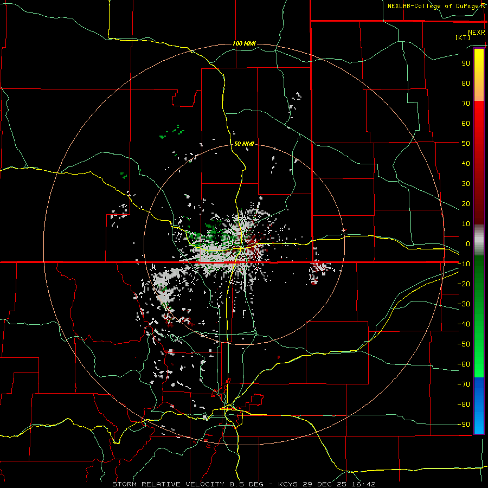Click the -60 knot label on the legend
This screenshot has width=488, height=488.
click(464, 364)
